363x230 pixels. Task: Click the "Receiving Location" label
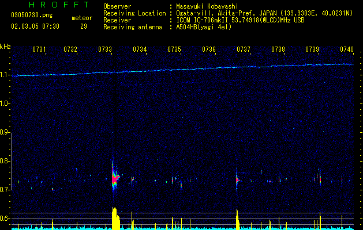(134, 13)
